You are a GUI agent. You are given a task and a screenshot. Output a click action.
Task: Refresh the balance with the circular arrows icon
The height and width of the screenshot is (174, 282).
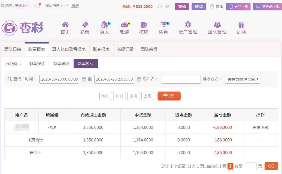160,7
